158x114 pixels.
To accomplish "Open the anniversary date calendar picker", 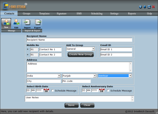I will 102,90.
